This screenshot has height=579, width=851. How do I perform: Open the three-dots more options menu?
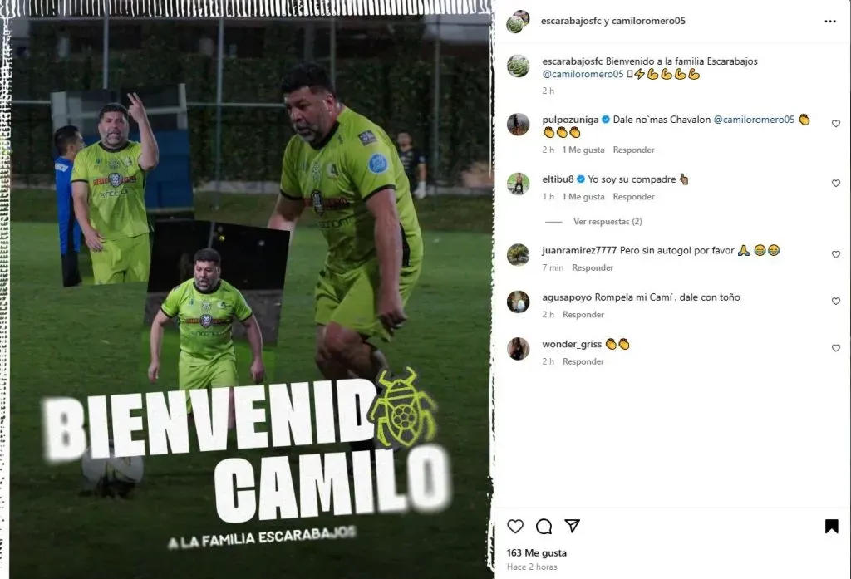point(830,21)
